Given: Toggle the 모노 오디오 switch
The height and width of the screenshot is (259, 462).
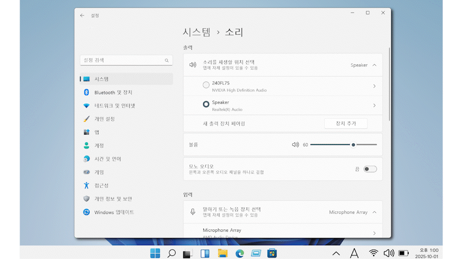Looking at the screenshot, I should click(x=370, y=169).
